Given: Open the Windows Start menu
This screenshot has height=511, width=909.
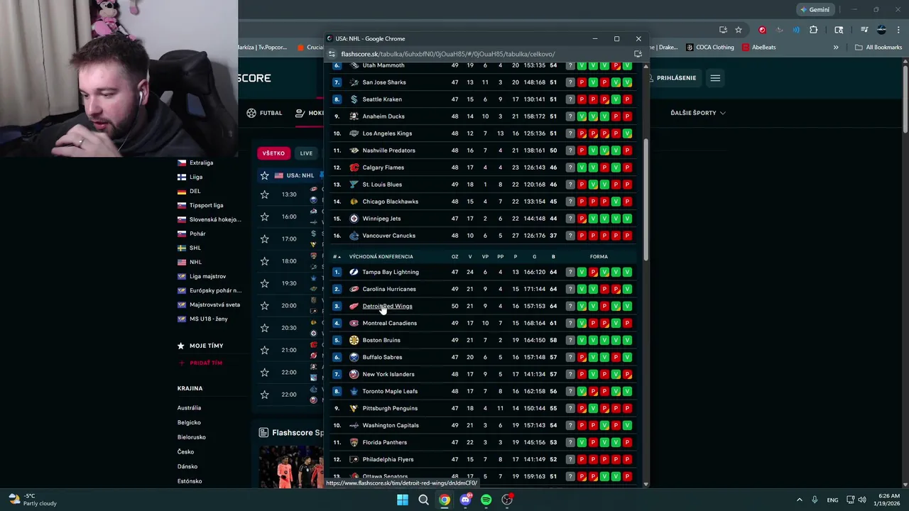Looking at the screenshot, I should pos(403,500).
